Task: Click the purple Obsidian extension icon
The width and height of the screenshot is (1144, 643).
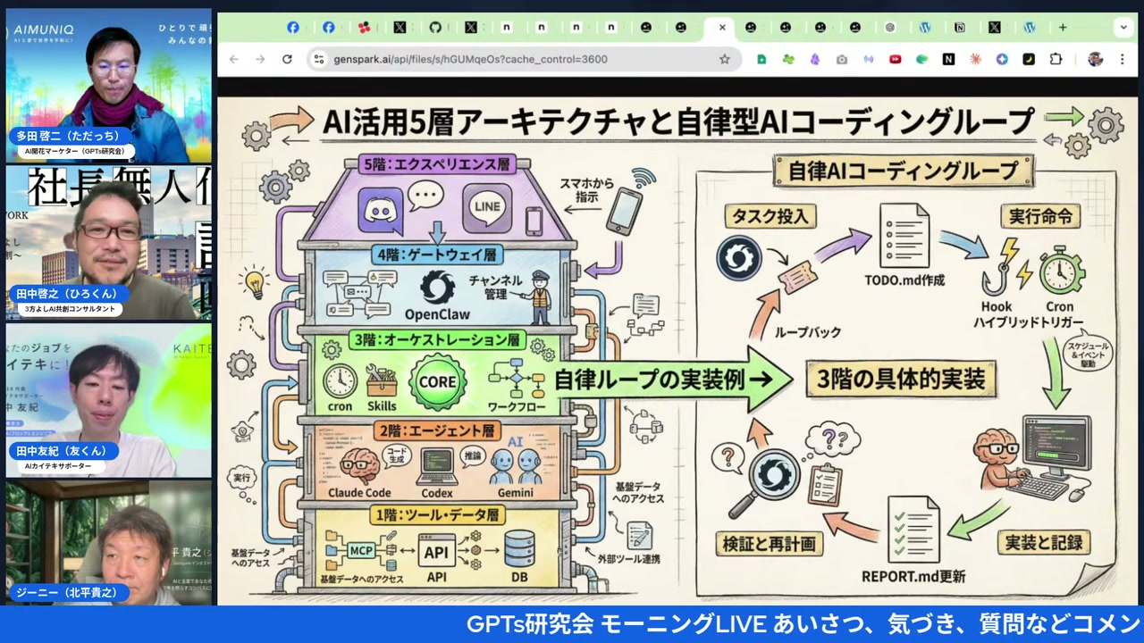Action: pos(815,59)
